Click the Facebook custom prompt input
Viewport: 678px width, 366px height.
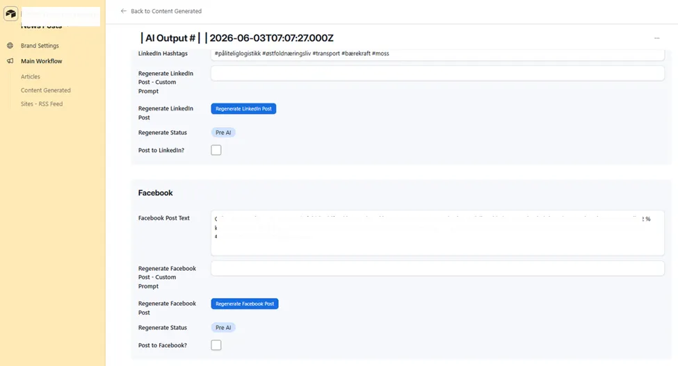click(437, 269)
